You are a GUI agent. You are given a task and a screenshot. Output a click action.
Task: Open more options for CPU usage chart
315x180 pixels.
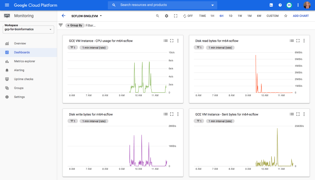(x=178, y=41)
